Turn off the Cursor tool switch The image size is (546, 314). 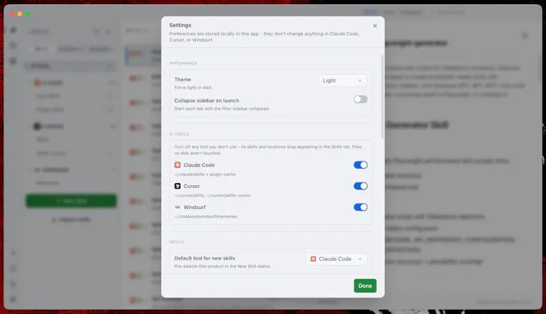pyautogui.click(x=360, y=186)
